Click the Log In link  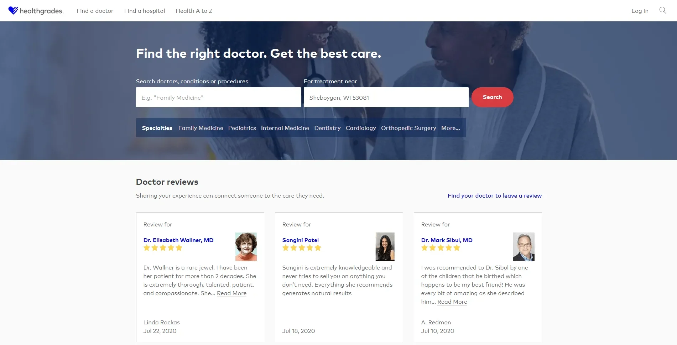click(x=639, y=11)
